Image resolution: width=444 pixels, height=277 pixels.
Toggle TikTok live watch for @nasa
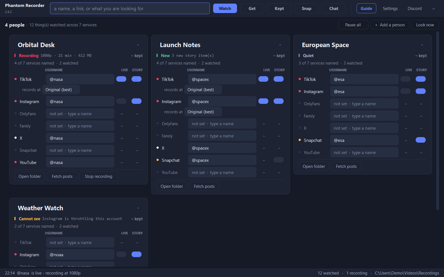coord(121,79)
